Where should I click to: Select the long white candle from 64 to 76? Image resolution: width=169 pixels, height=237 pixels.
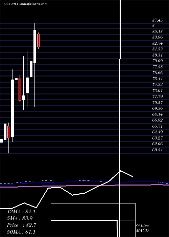point(13,108)
